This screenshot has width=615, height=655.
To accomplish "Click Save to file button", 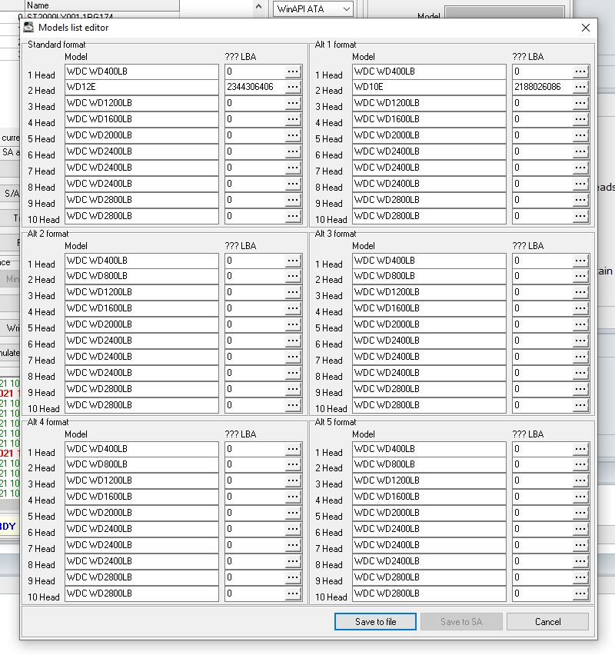I will tap(375, 622).
